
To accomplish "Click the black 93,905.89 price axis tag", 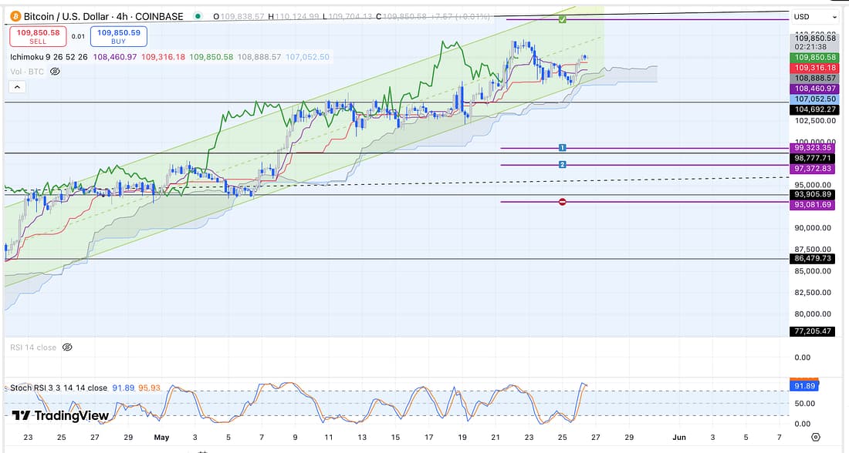I will click(812, 194).
